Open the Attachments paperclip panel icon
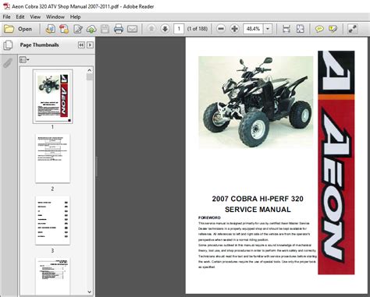Viewport: 370px width, 297px height. pyautogui.click(x=8, y=63)
